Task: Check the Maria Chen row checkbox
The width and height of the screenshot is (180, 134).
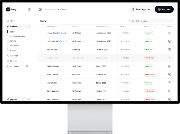Action: point(41,50)
